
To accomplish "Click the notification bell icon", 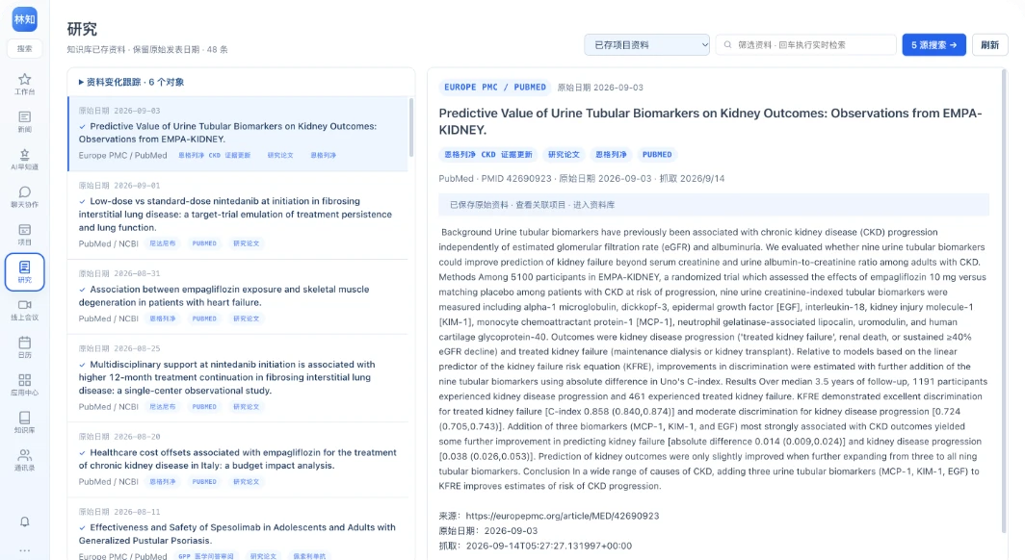I will point(24,522).
